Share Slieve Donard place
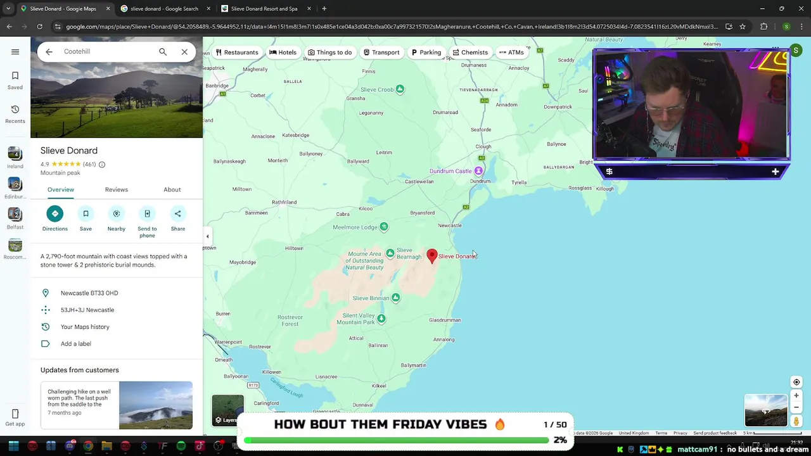811x456 pixels. coord(178,218)
